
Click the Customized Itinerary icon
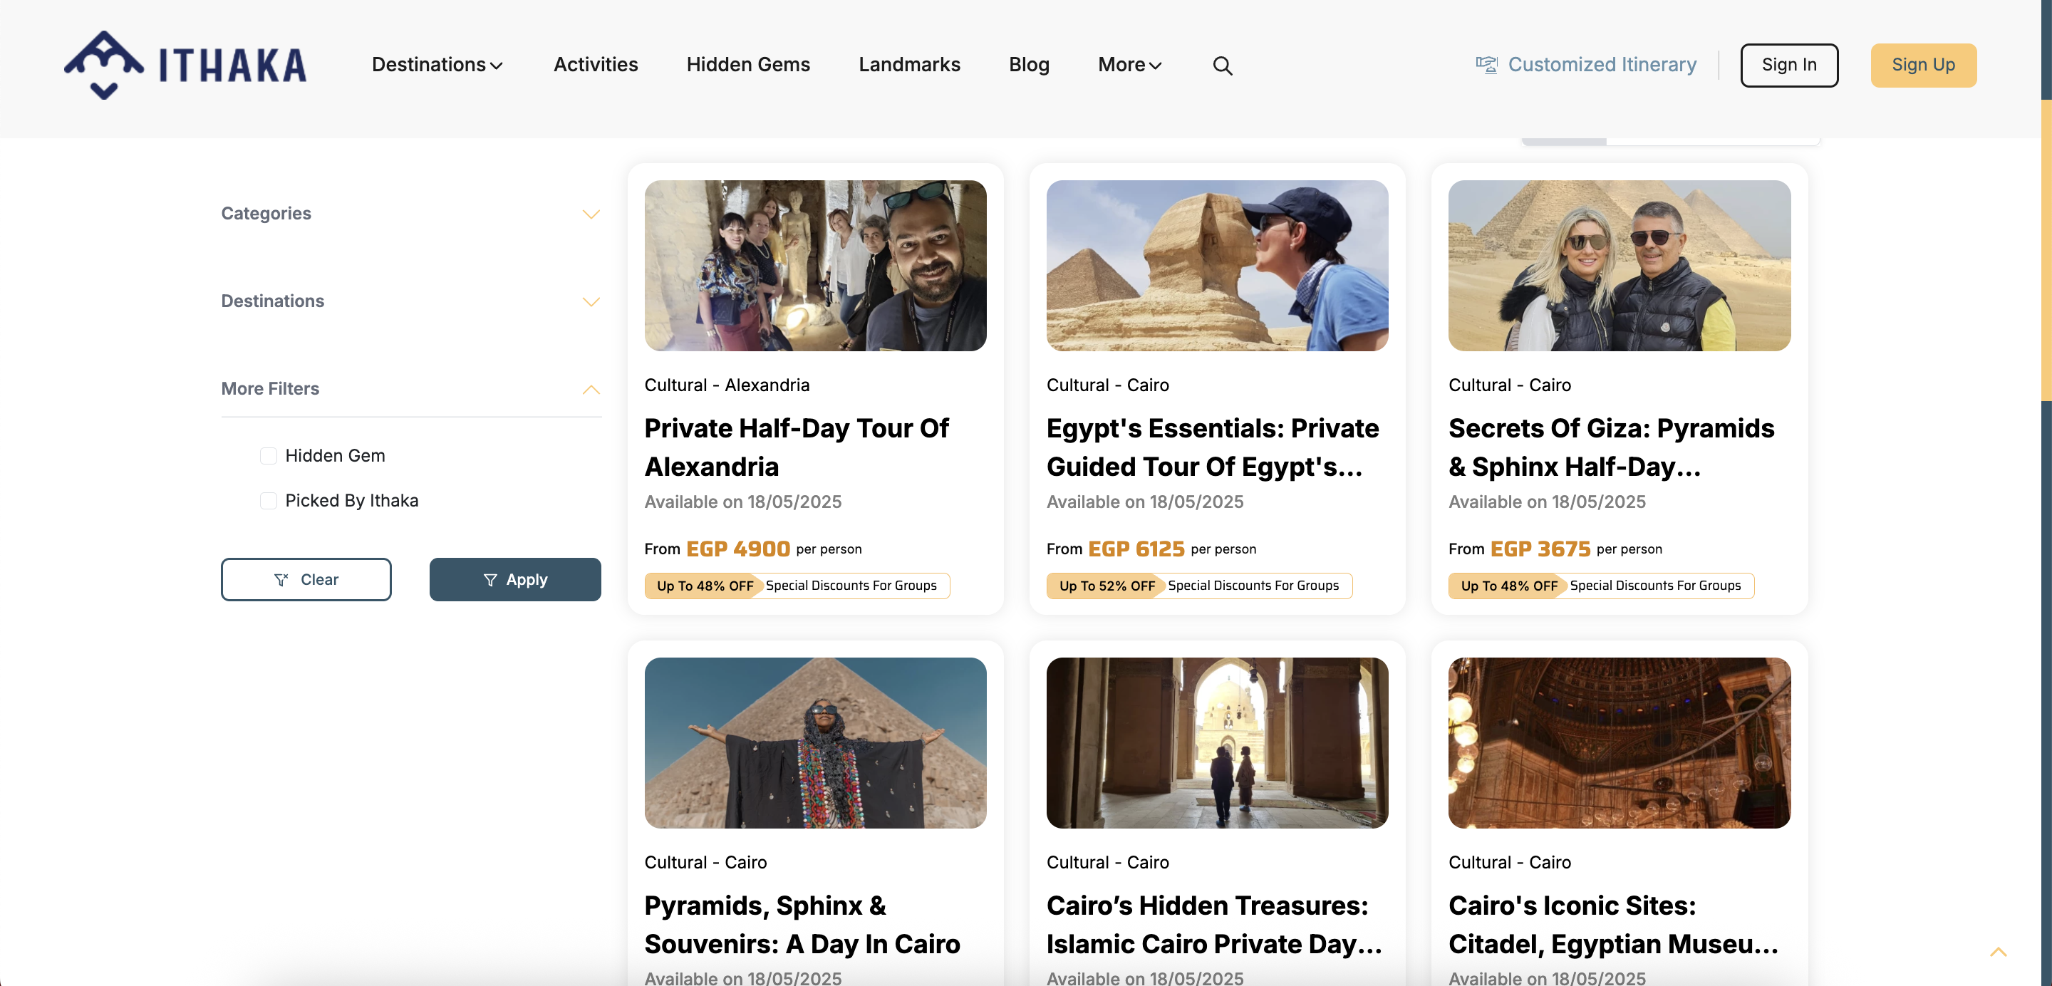tap(1486, 65)
